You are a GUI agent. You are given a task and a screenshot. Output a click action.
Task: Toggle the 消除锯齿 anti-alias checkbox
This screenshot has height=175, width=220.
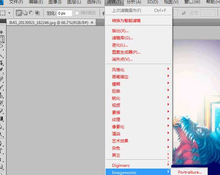point(77,13)
